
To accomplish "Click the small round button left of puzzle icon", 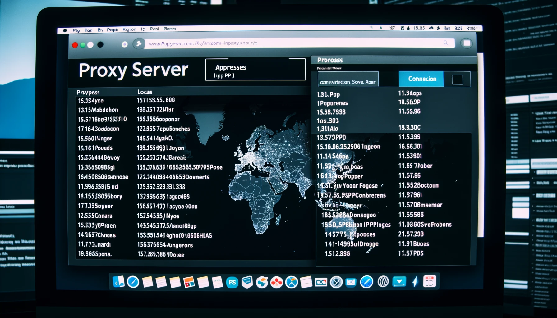I will coord(125,44).
